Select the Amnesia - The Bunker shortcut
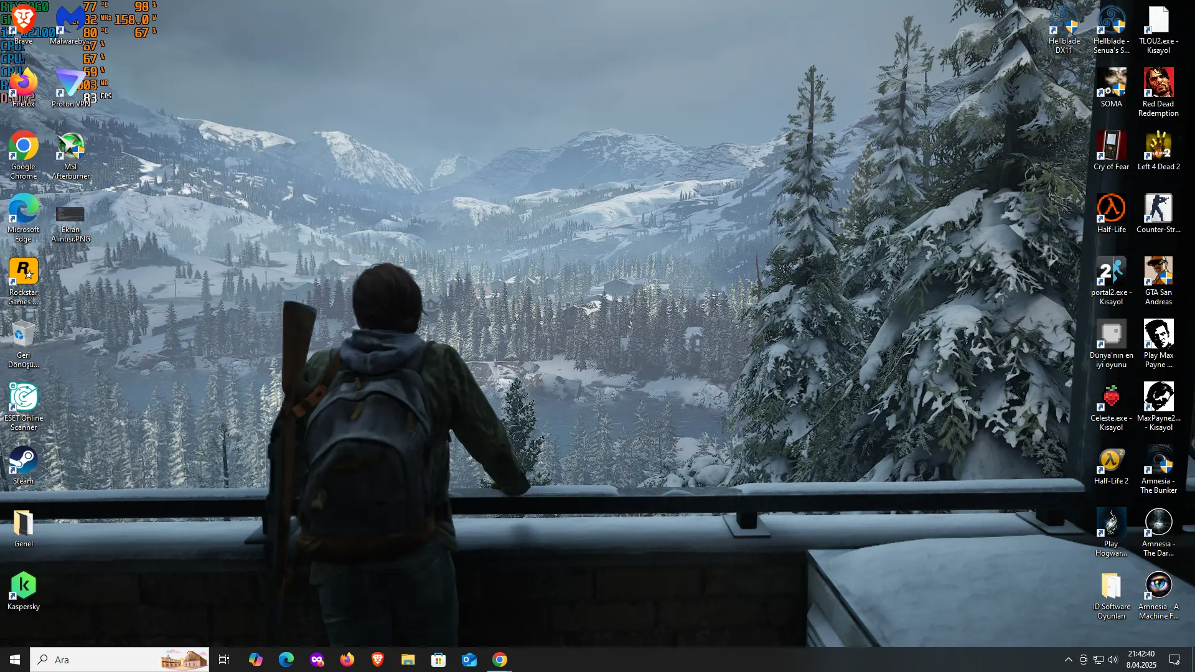Viewport: 1195px width, 672px height. [1158, 469]
